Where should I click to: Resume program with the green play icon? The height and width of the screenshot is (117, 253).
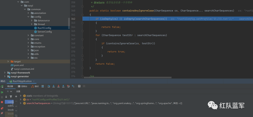(x=2, y=92)
